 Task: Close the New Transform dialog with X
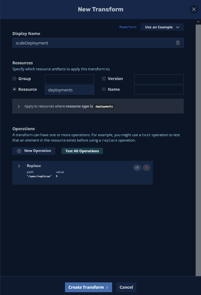tap(194, 9)
